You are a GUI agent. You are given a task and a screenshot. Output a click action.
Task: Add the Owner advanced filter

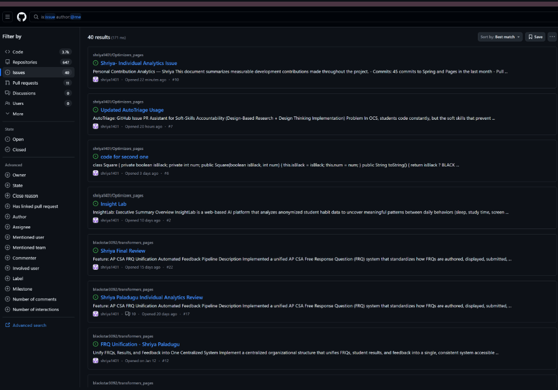19,175
